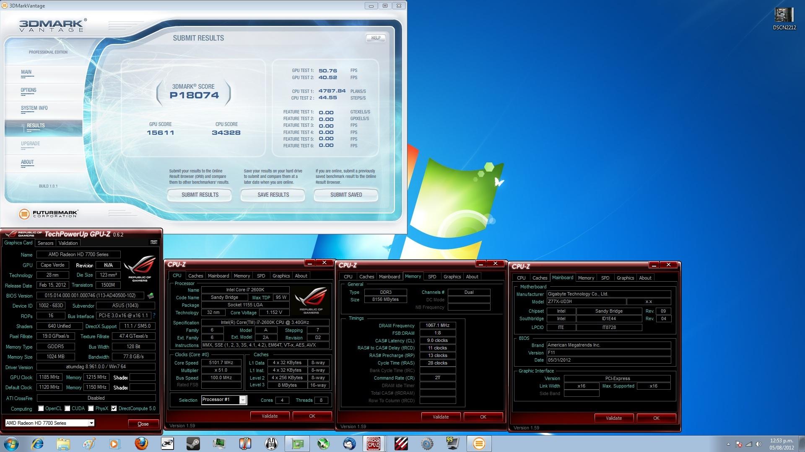The height and width of the screenshot is (452, 805).
Task: Open DSCN2212 desktop image file
Action: click(784, 19)
